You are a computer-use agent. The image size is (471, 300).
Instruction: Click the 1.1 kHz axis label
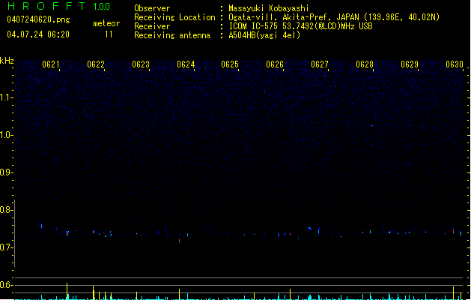pos(6,97)
